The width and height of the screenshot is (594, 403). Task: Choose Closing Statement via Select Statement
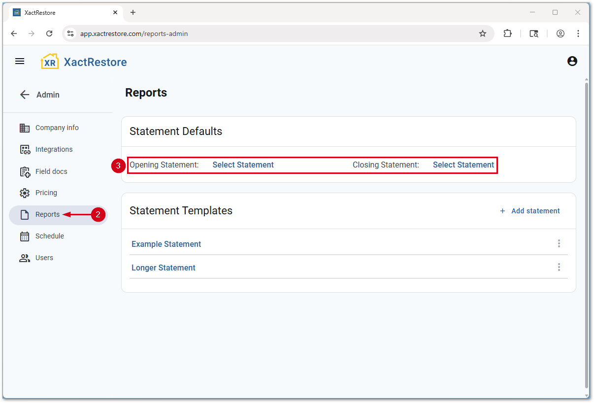(x=463, y=165)
